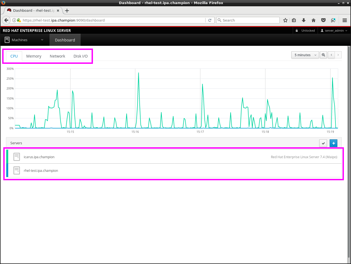Click the green color bar for icarus
351x264 pixels.
(7, 157)
